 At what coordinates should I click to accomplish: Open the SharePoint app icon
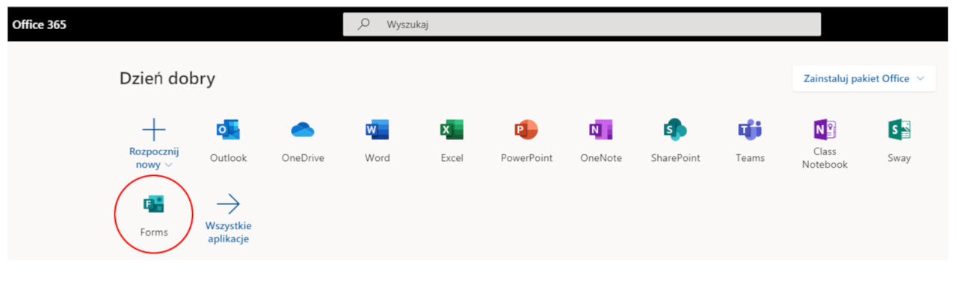[x=675, y=130]
